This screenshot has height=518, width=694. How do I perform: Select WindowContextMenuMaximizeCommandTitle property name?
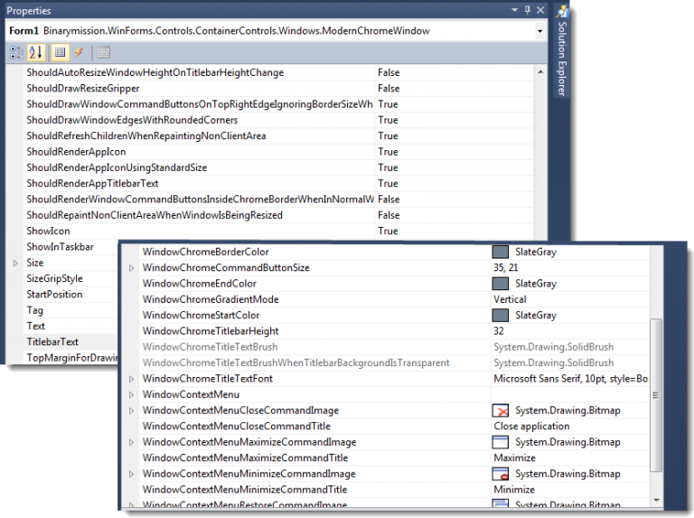pyautogui.click(x=245, y=458)
